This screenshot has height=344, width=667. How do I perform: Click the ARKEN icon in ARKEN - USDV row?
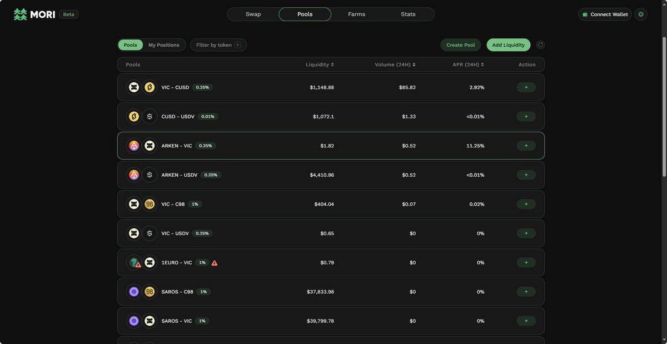coord(134,175)
